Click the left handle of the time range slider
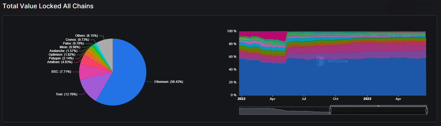 pos(330,111)
